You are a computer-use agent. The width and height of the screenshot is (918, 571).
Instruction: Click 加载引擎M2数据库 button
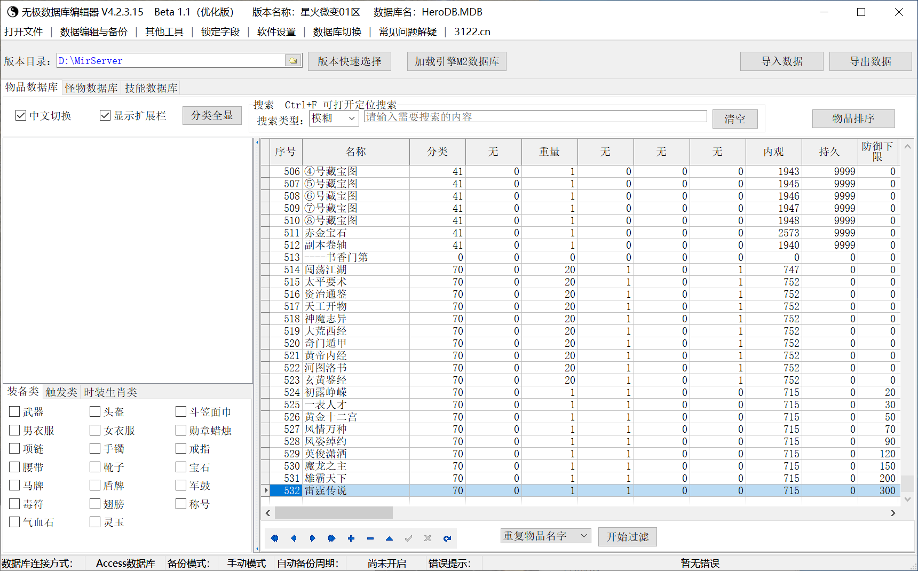[457, 61]
